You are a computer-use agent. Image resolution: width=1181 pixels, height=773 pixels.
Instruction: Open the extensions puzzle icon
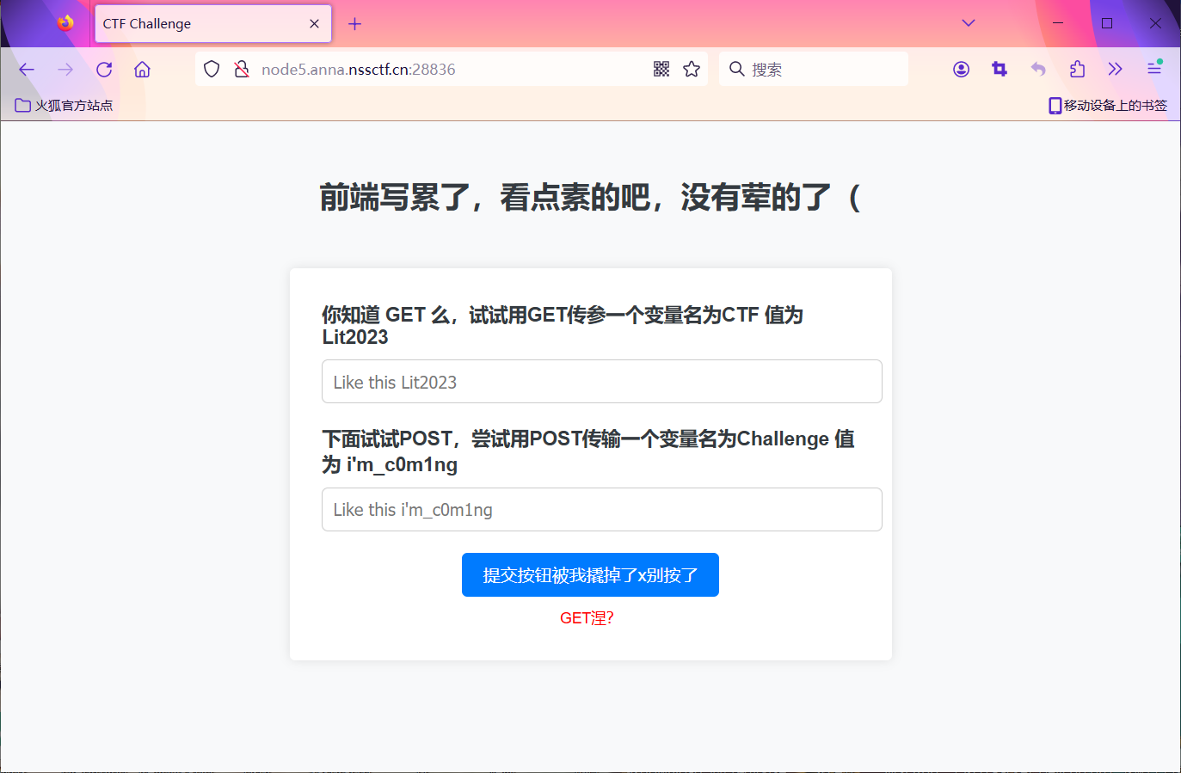1077,70
